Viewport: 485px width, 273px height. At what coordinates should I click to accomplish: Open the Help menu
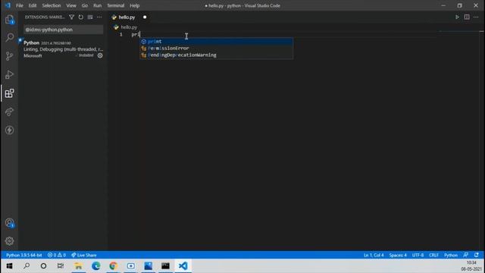coord(135,5)
